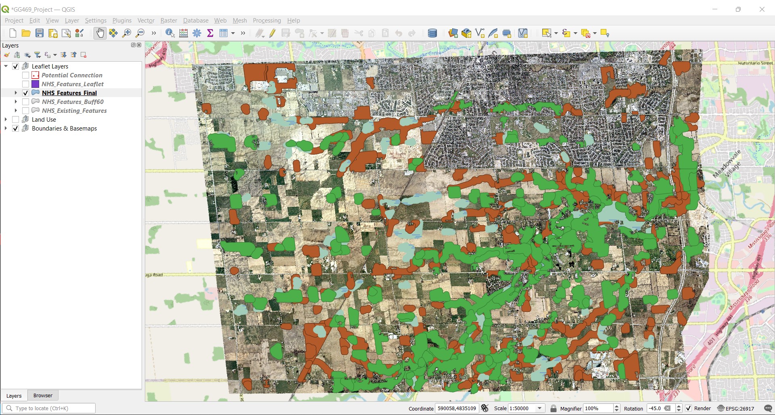Click the purple NHS_Features_Leaflet color swatch
Viewport: 775px width, 415px height.
click(x=36, y=84)
